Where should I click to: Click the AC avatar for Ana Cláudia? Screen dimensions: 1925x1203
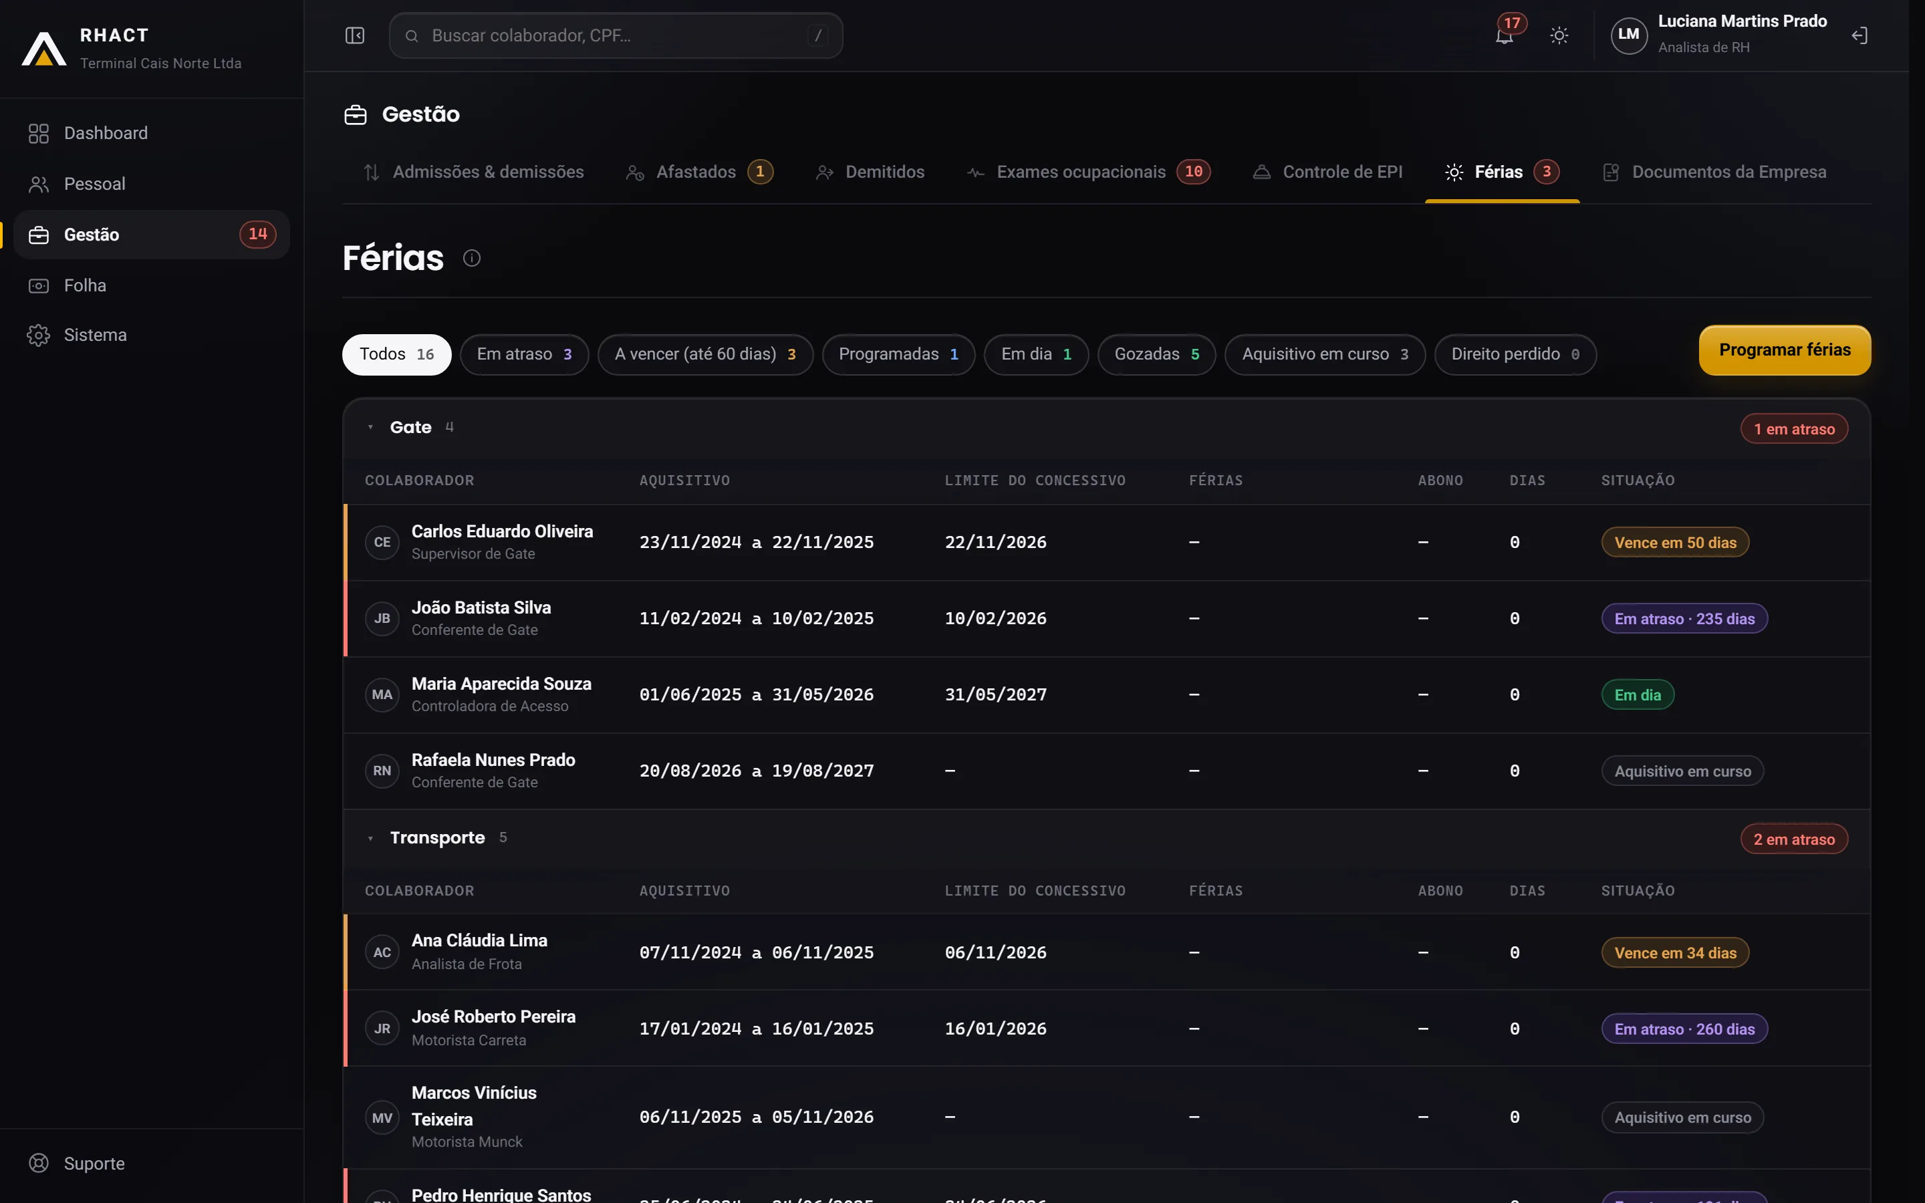382,952
